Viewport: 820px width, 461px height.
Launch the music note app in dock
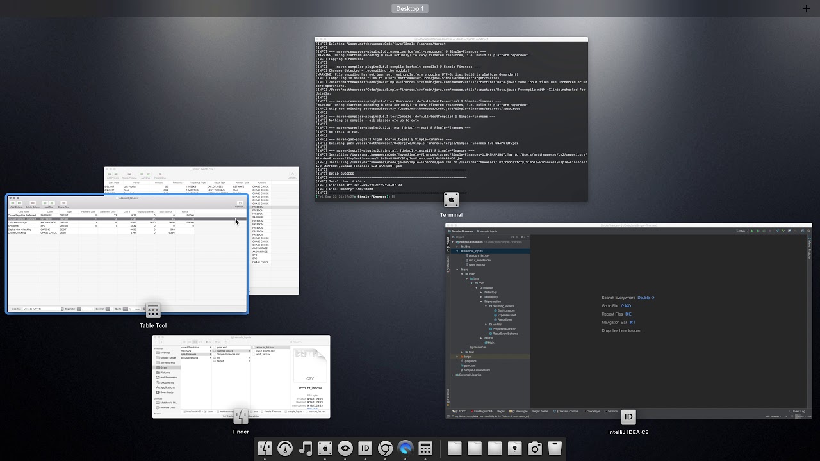[306, 449]
